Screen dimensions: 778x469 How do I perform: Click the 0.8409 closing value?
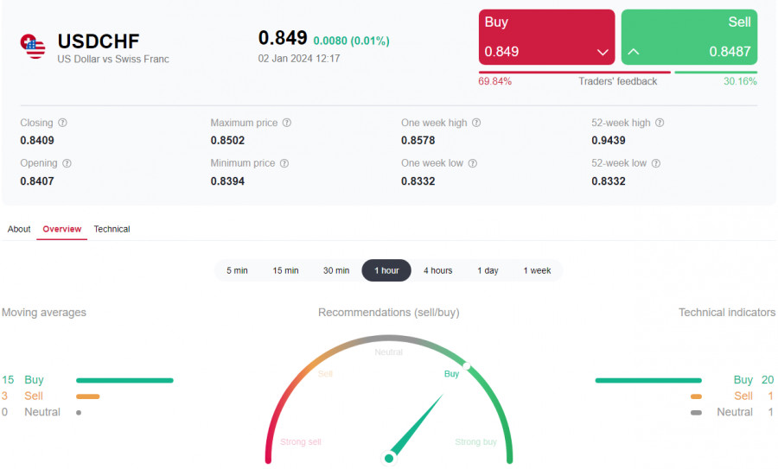(37, 140)
